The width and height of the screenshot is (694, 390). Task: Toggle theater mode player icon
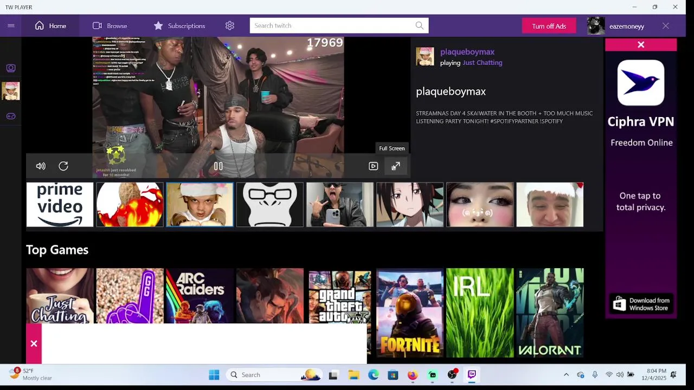click(373, 166)
